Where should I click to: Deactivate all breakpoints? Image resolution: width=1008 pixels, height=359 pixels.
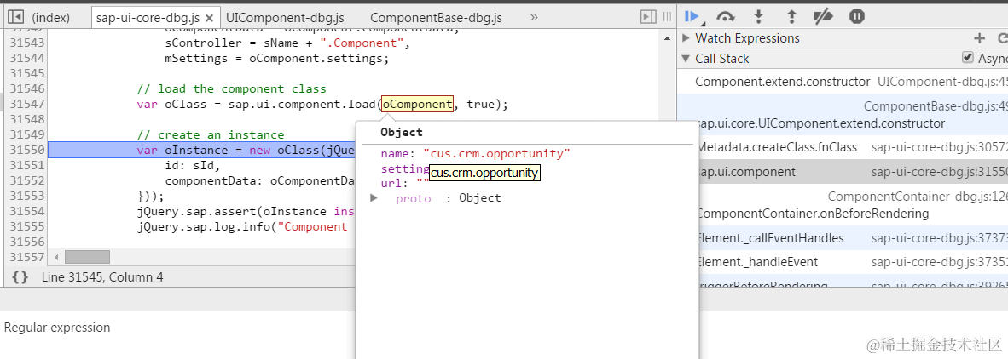tap(824, 17)
